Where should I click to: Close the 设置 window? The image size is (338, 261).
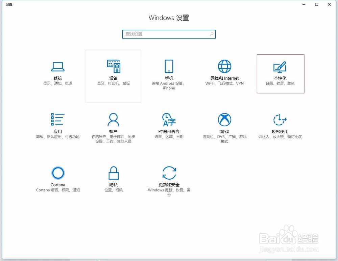click(329, 4)
